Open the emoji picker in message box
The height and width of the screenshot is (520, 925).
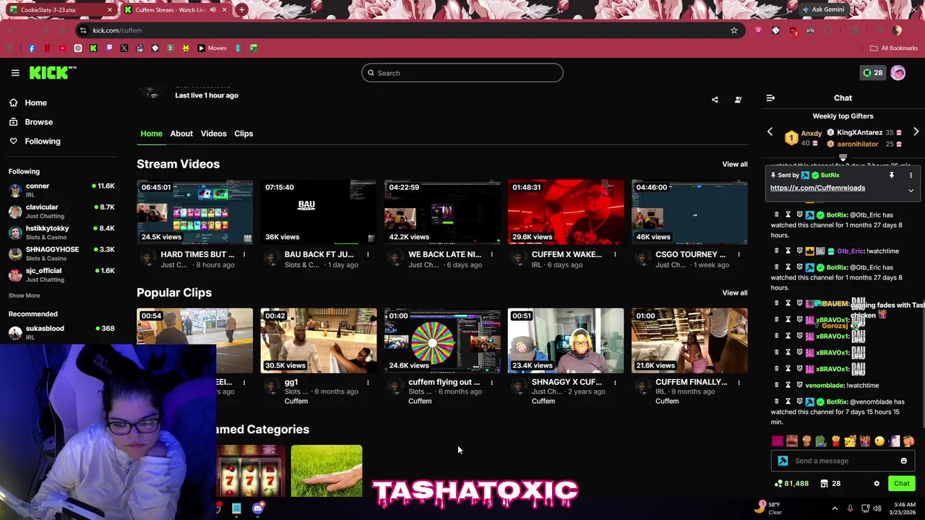903,461
